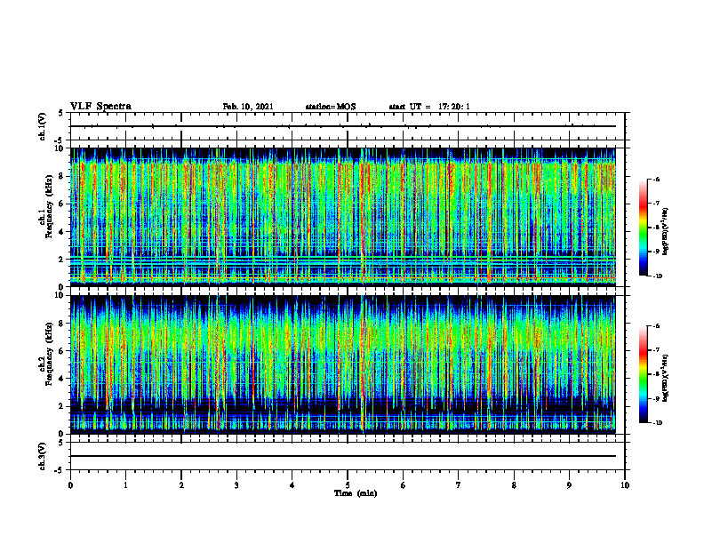The image size is (704, 544).
Task: Click the ch.3 voltage waveform trace
Action: point(343,456)
